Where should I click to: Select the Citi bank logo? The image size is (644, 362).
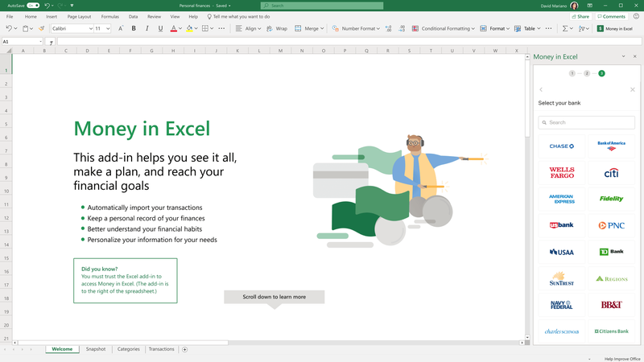(611, 172)
